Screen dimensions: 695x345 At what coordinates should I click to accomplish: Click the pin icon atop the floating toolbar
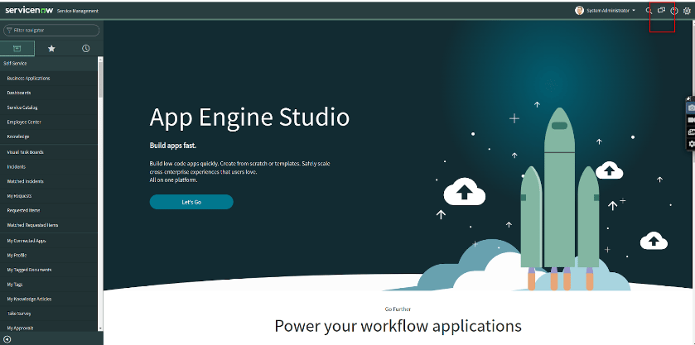click(x=689, y=98)
